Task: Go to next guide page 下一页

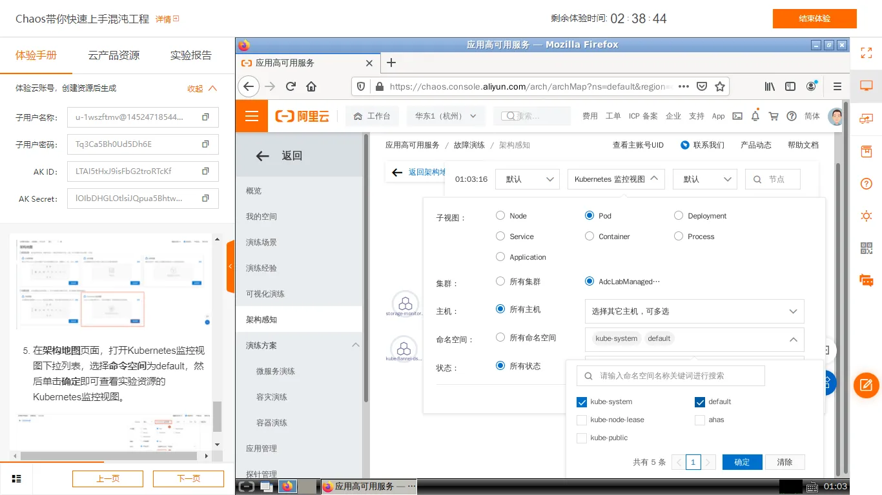Action: click(x=188, y=479)
